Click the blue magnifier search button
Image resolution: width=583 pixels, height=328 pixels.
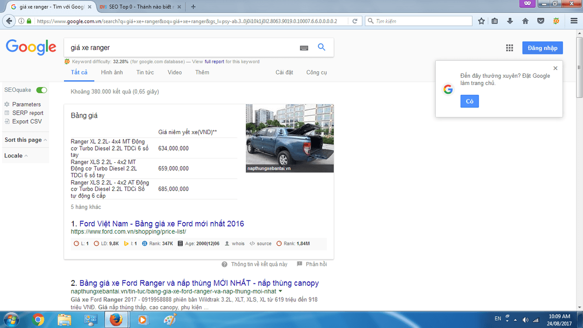pos(321,47)
